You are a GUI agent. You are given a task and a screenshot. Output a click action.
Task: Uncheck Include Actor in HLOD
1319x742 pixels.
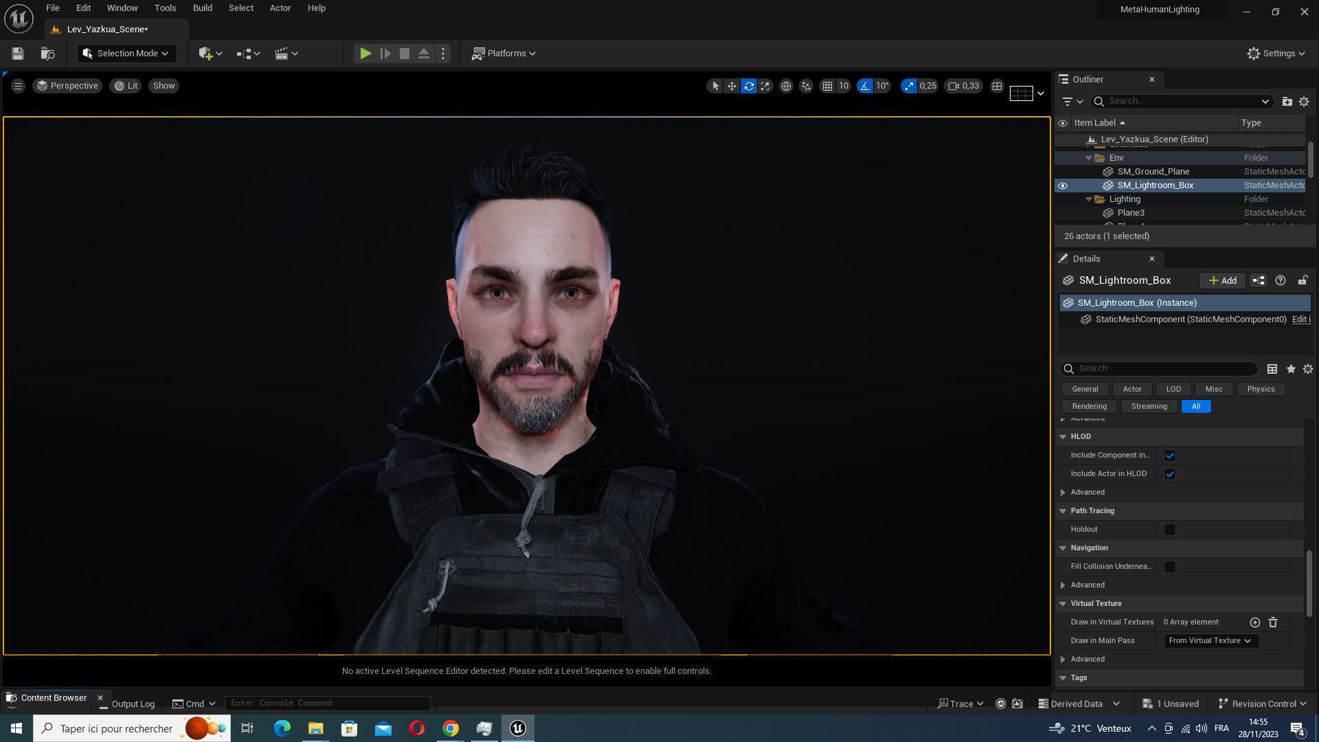click(1170, 474)
